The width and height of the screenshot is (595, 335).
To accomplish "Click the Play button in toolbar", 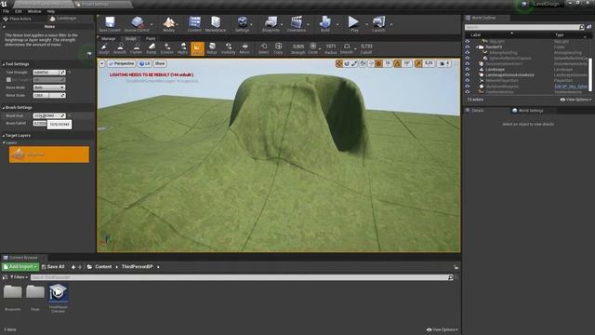I will (353, 24).
